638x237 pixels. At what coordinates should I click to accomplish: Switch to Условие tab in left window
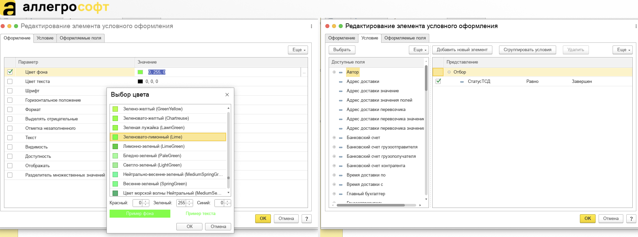pyautogui.click(x=45, y=38)
